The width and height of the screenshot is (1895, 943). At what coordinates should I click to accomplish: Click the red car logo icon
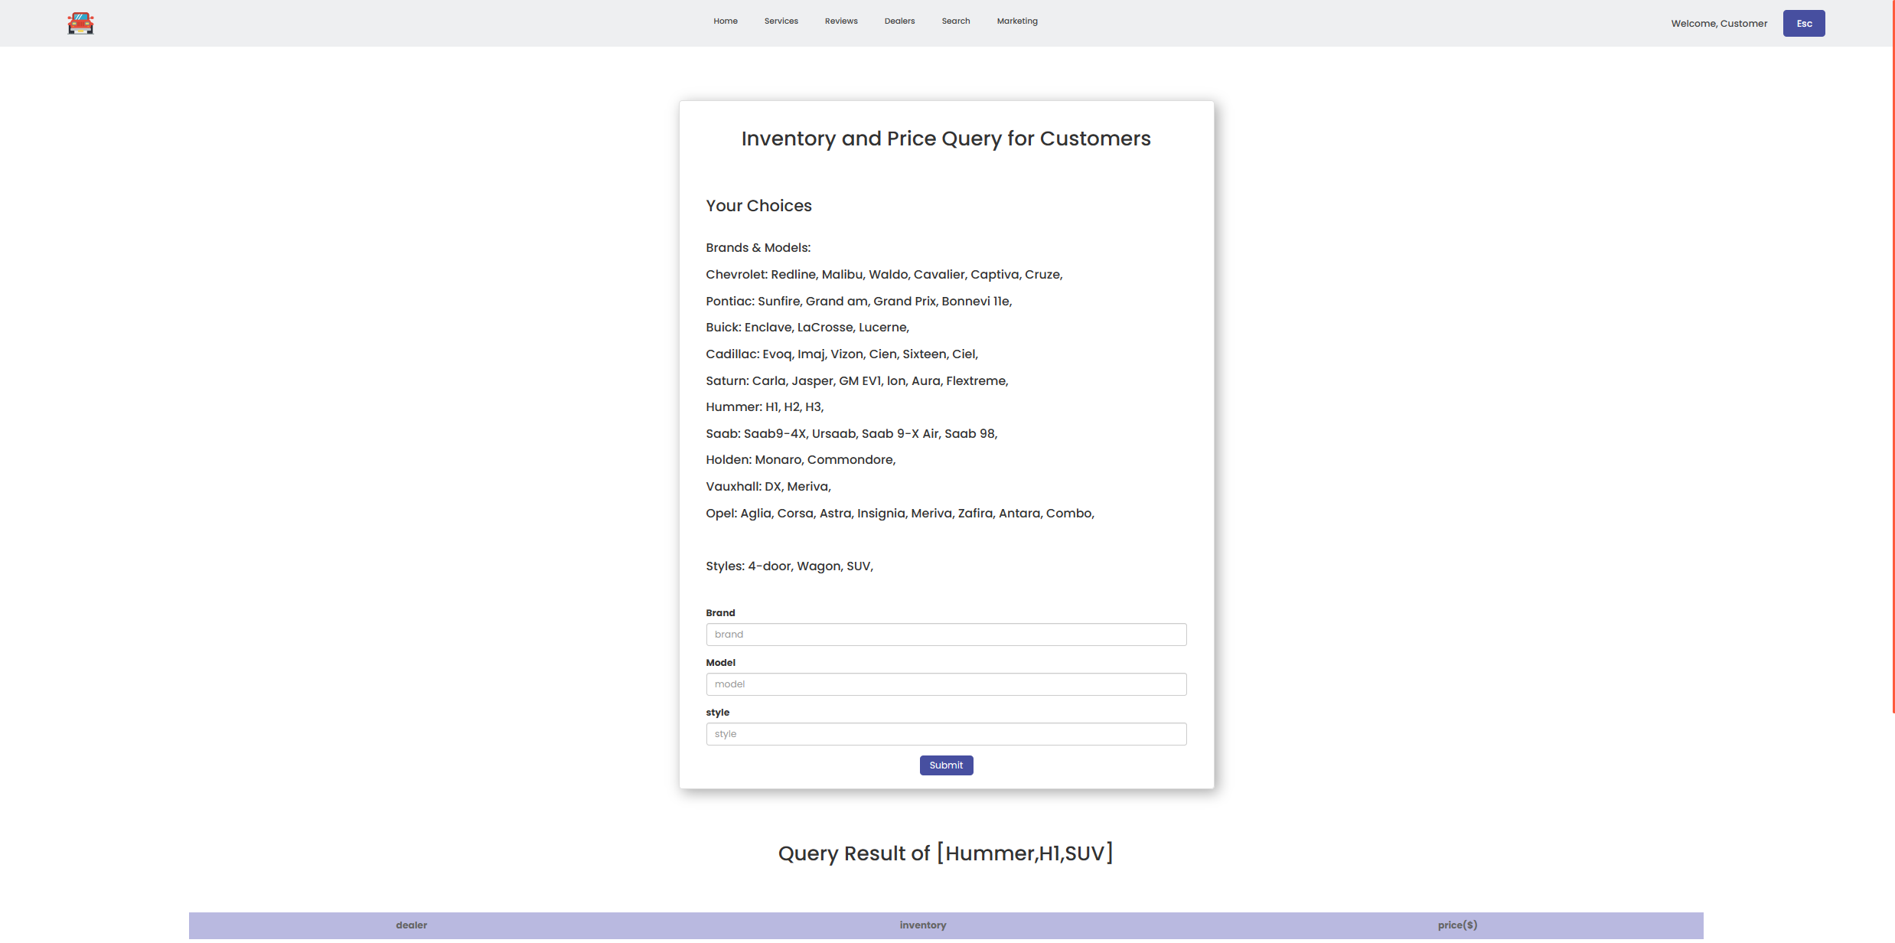click(80, 23)
